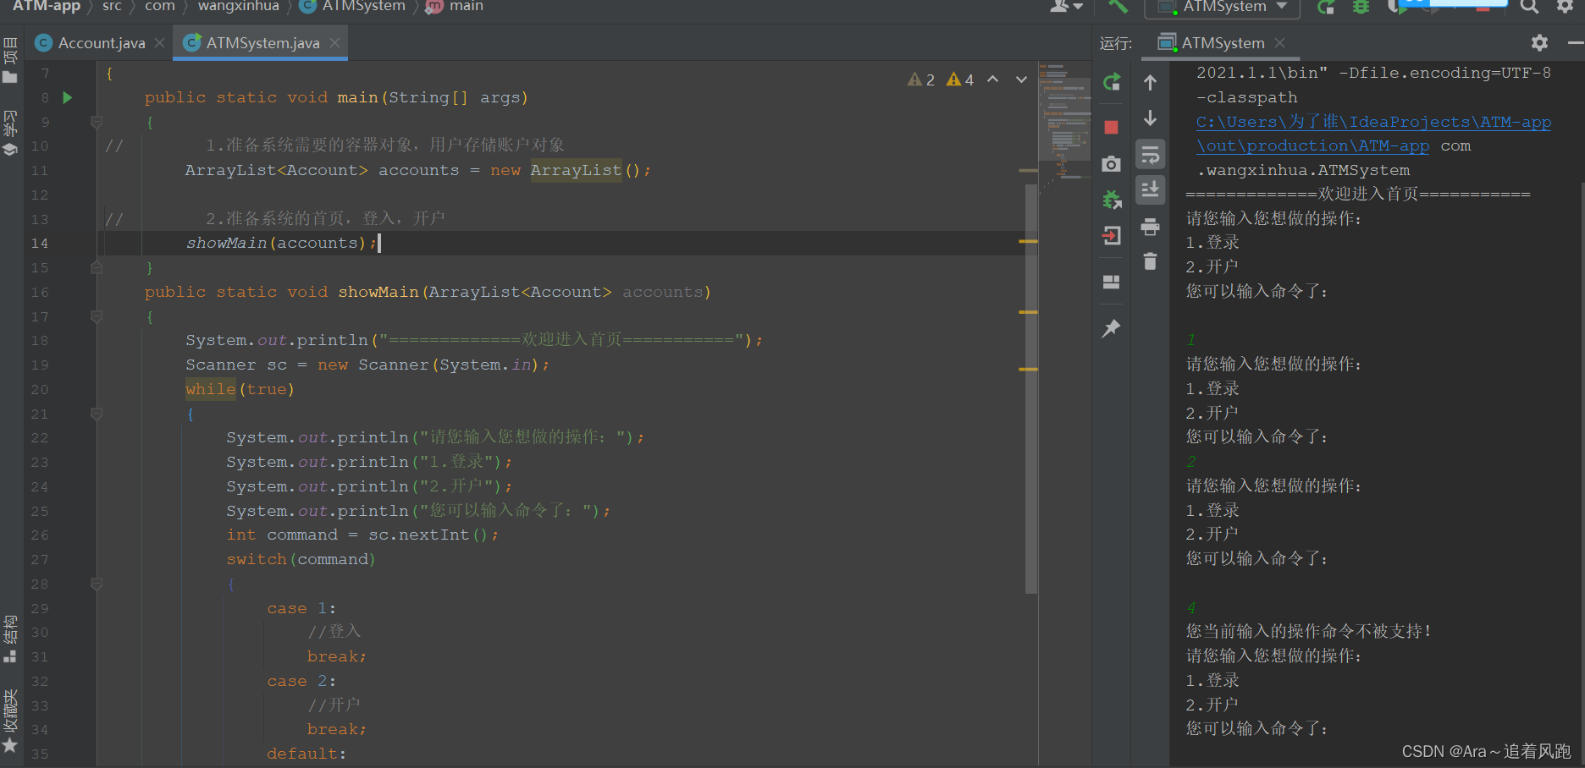1585x768 pixels.
Task: Toggle soft-wrap in the console
Action: (1150, 154)
